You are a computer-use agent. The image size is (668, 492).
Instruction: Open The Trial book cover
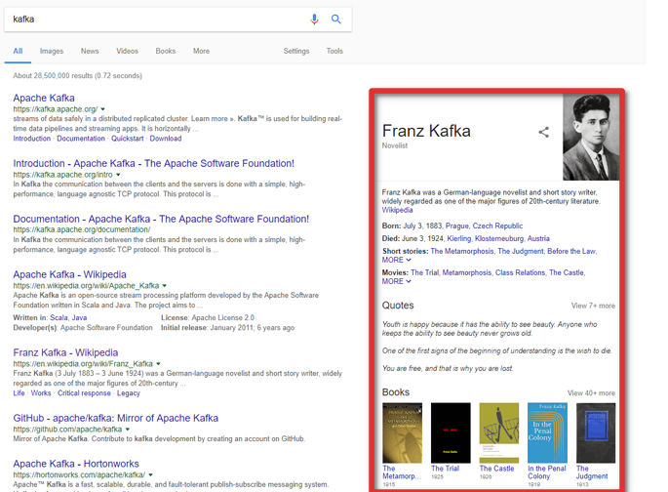coord(451,432)
